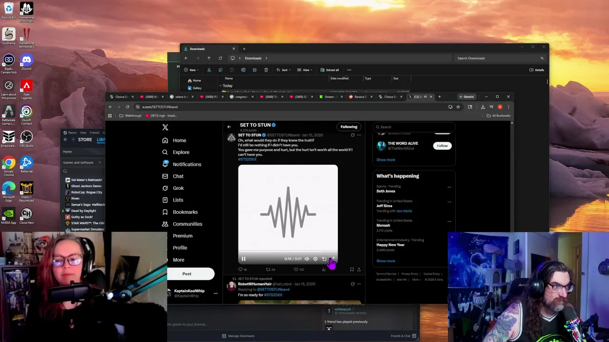Click Show more under What's happening
The width and height of the screenshot is (609, 342).
click(385, 261)
